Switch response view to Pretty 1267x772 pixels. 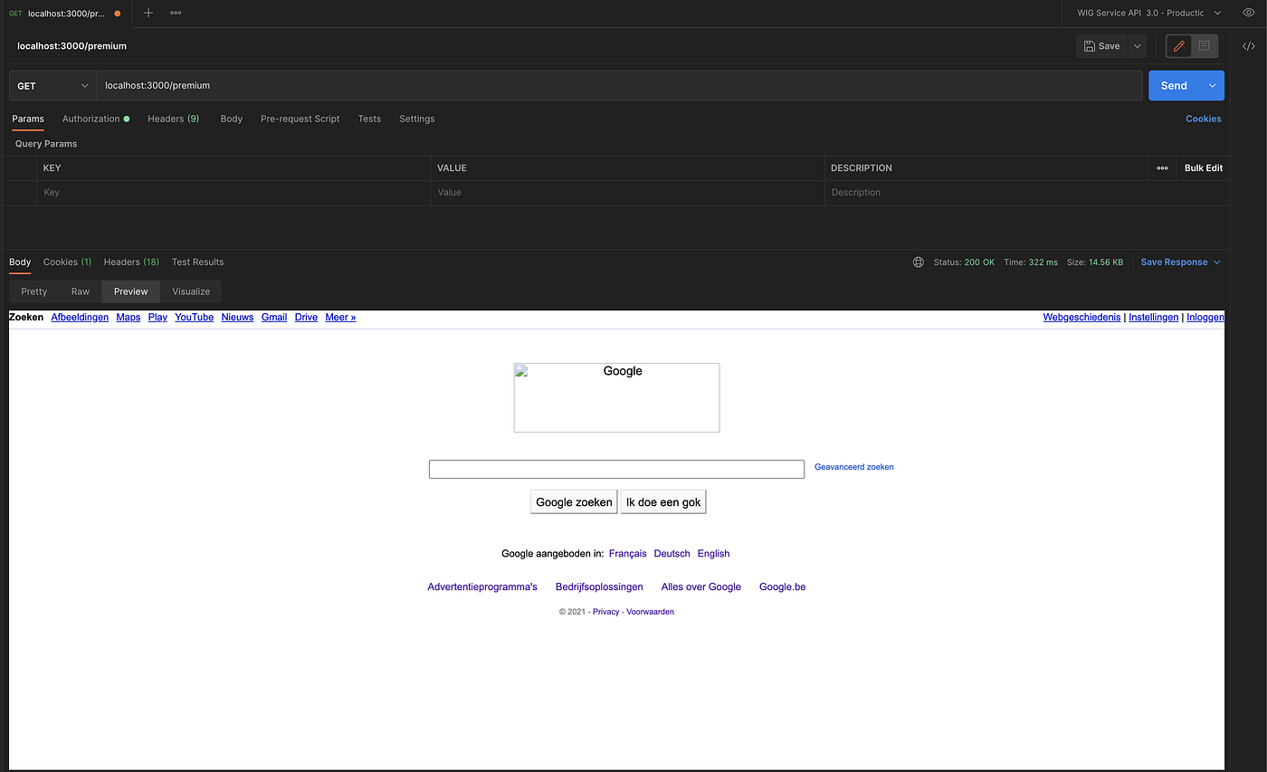pos(33,291)
